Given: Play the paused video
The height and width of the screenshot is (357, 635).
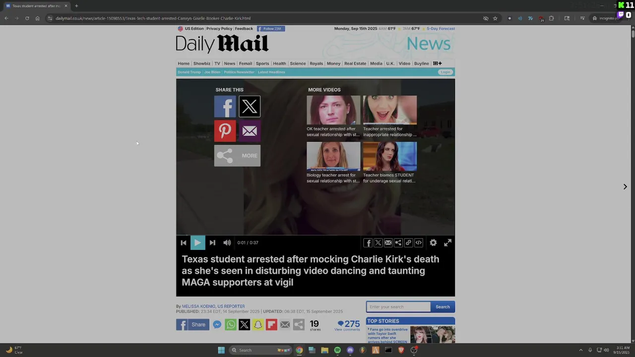Looking at the screenshot, I should [197, 242].
